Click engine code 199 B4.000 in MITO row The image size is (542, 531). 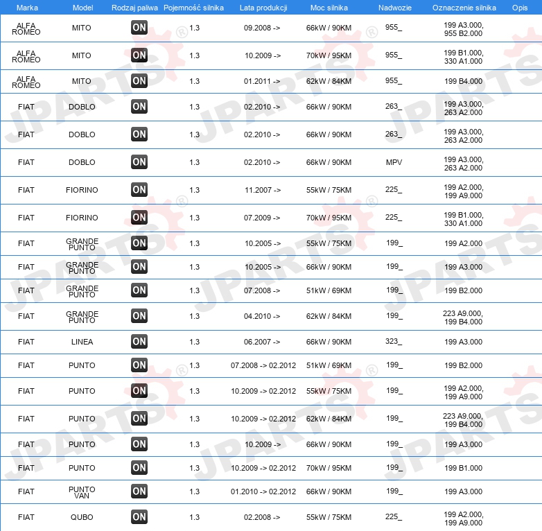463,81
